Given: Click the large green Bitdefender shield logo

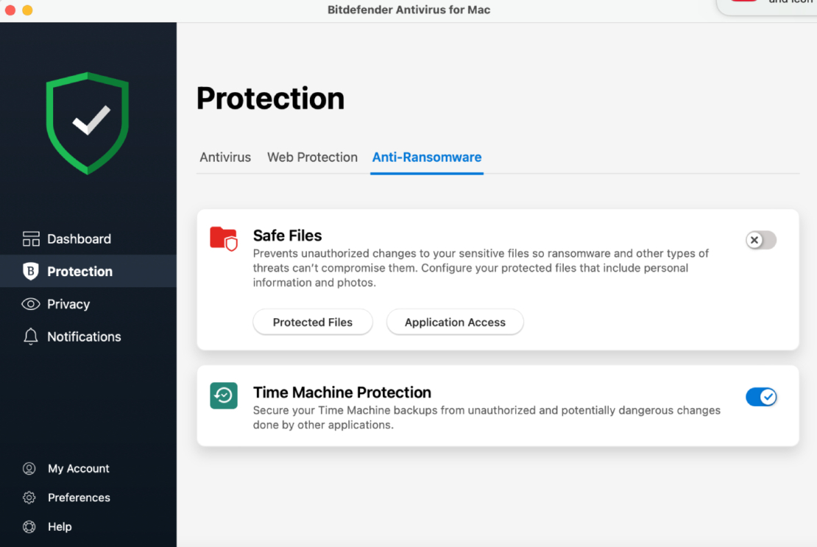Looking at the screenshot, I should pyautogui.click(x=88, y=122).
